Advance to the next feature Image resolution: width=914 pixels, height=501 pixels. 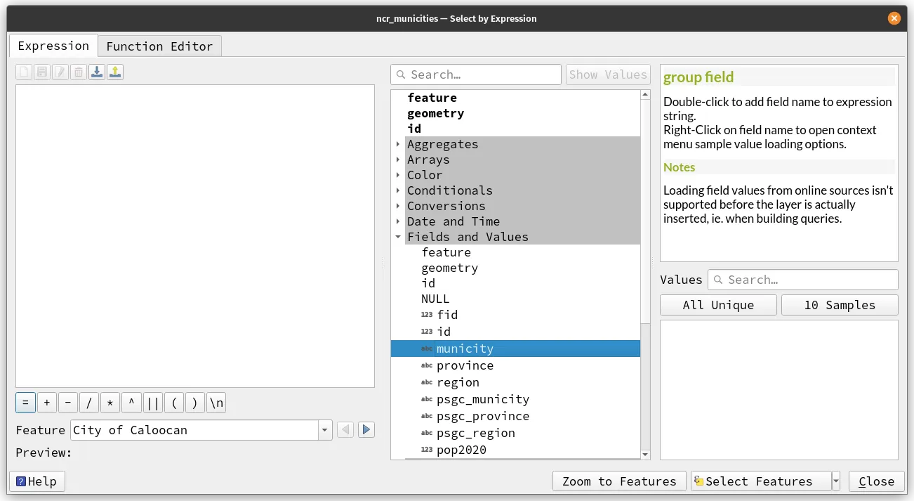click(366, 429)
